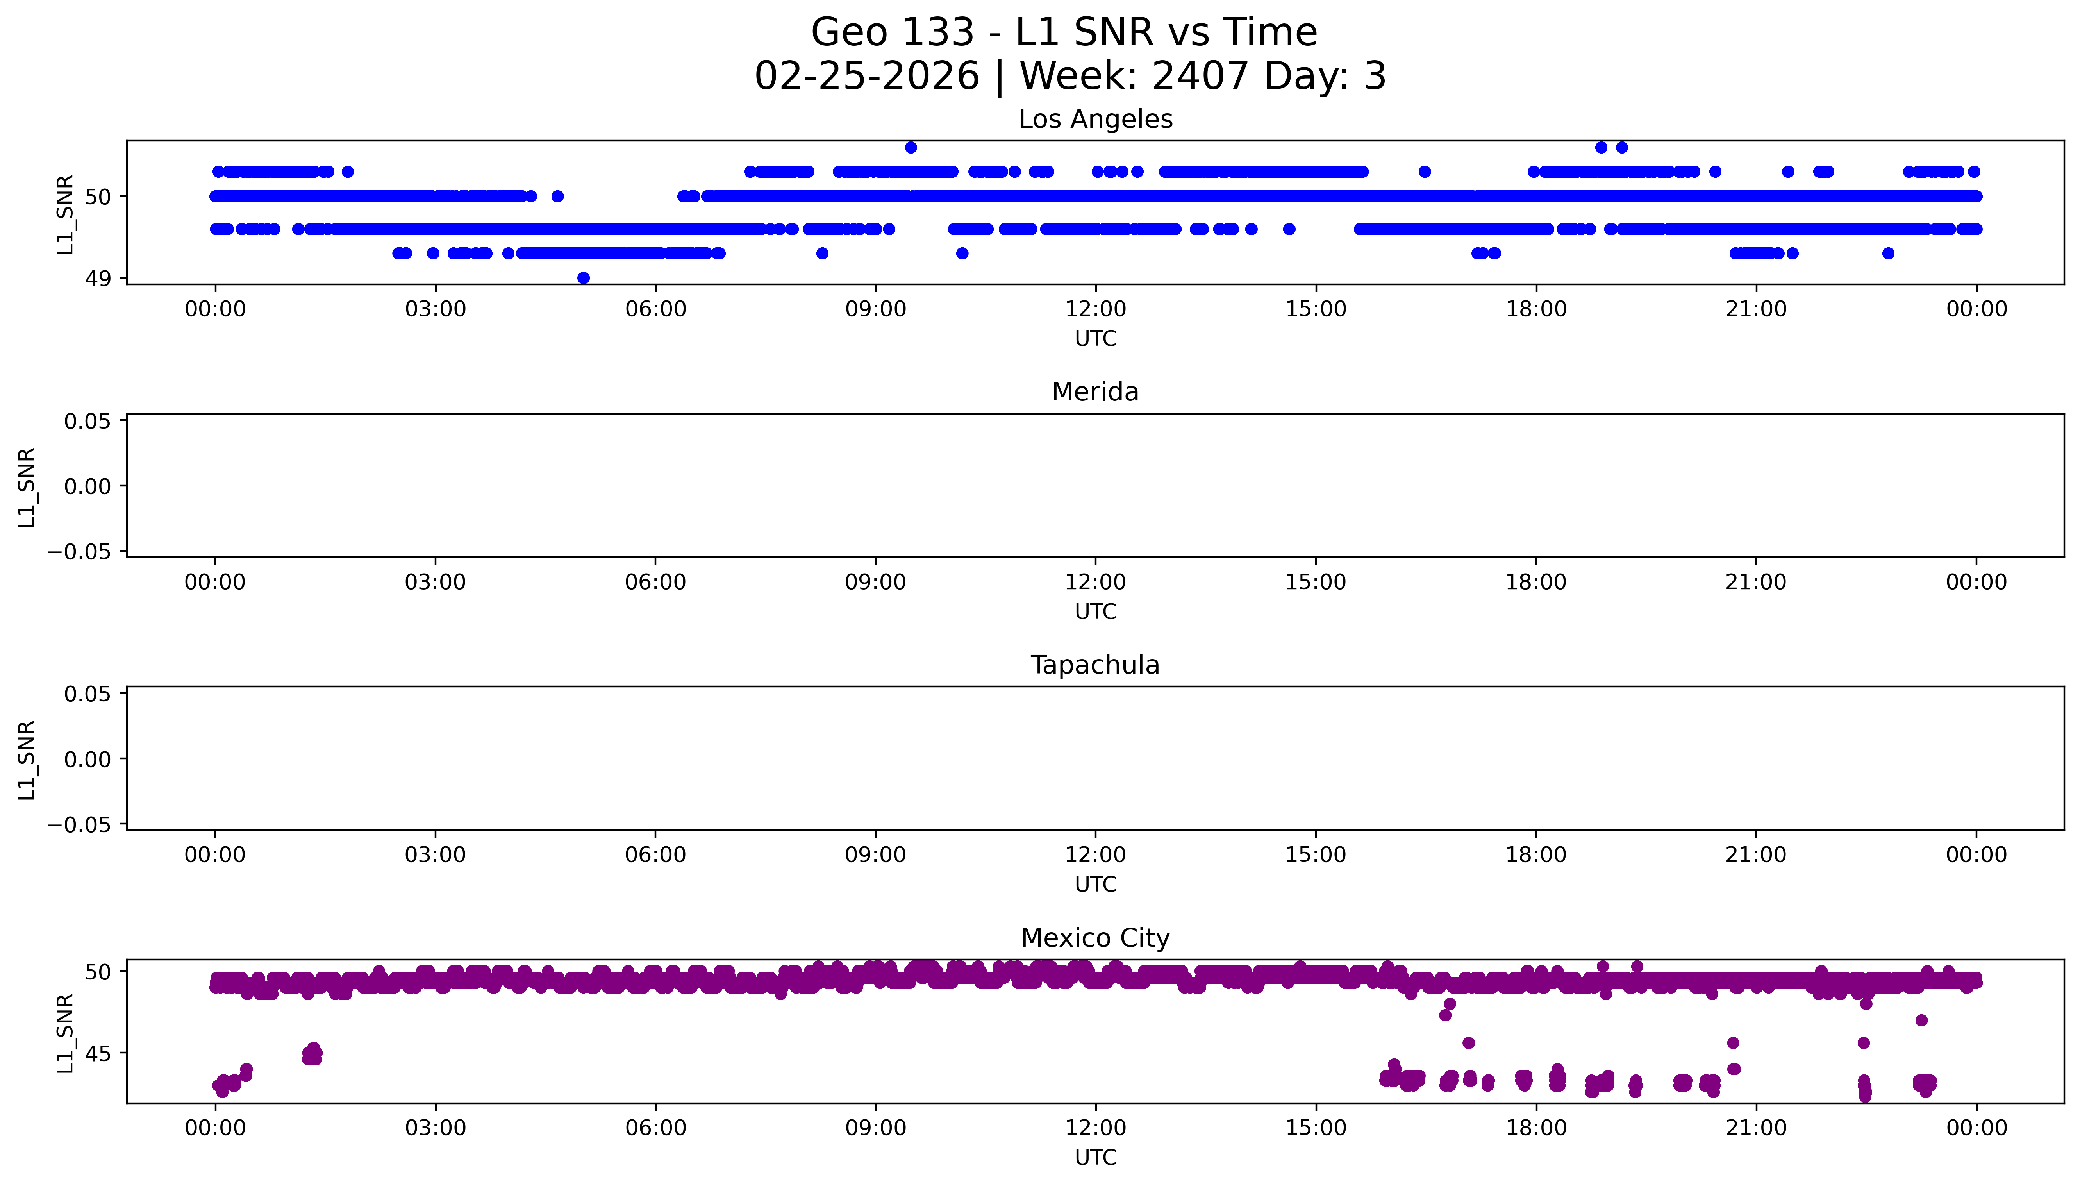The image size is (2080, 1185).
Task: Click the '03:00' tick label under Mexico City plot
Action: tap(435, 1128)
